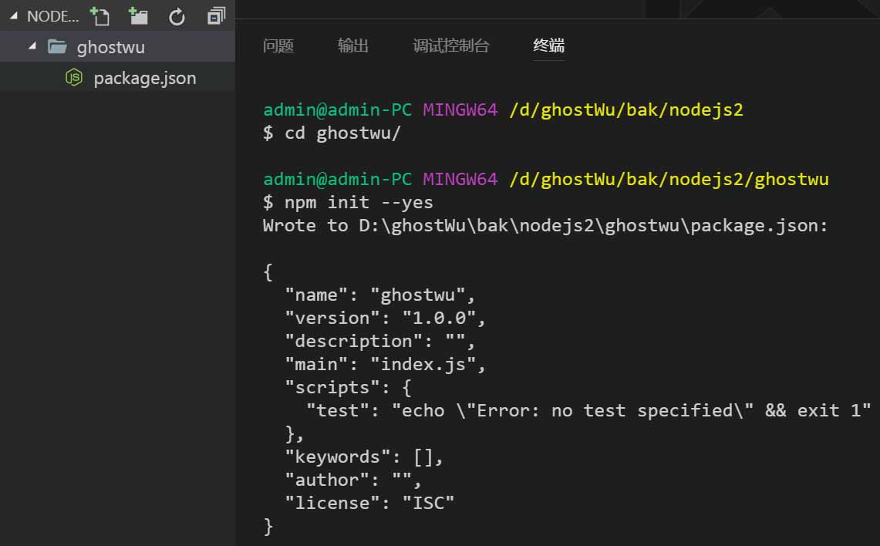Switch to the 问题 tab
880x546 pixels.
coord(278,46)
